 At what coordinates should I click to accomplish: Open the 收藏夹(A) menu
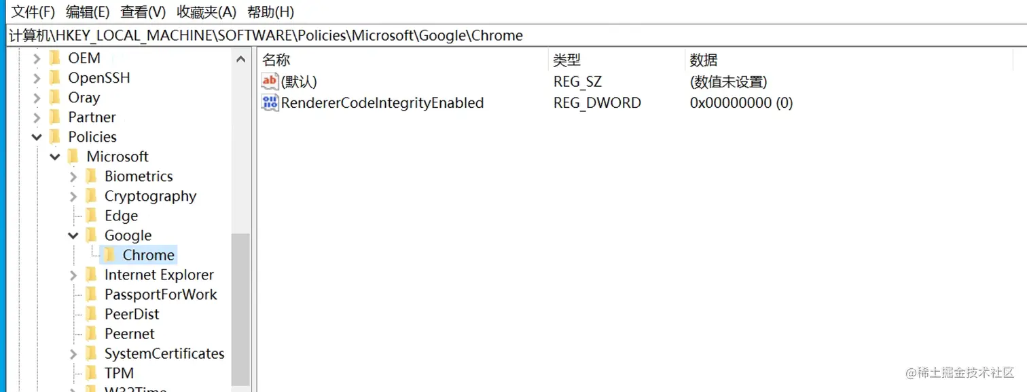click(206, 12)
